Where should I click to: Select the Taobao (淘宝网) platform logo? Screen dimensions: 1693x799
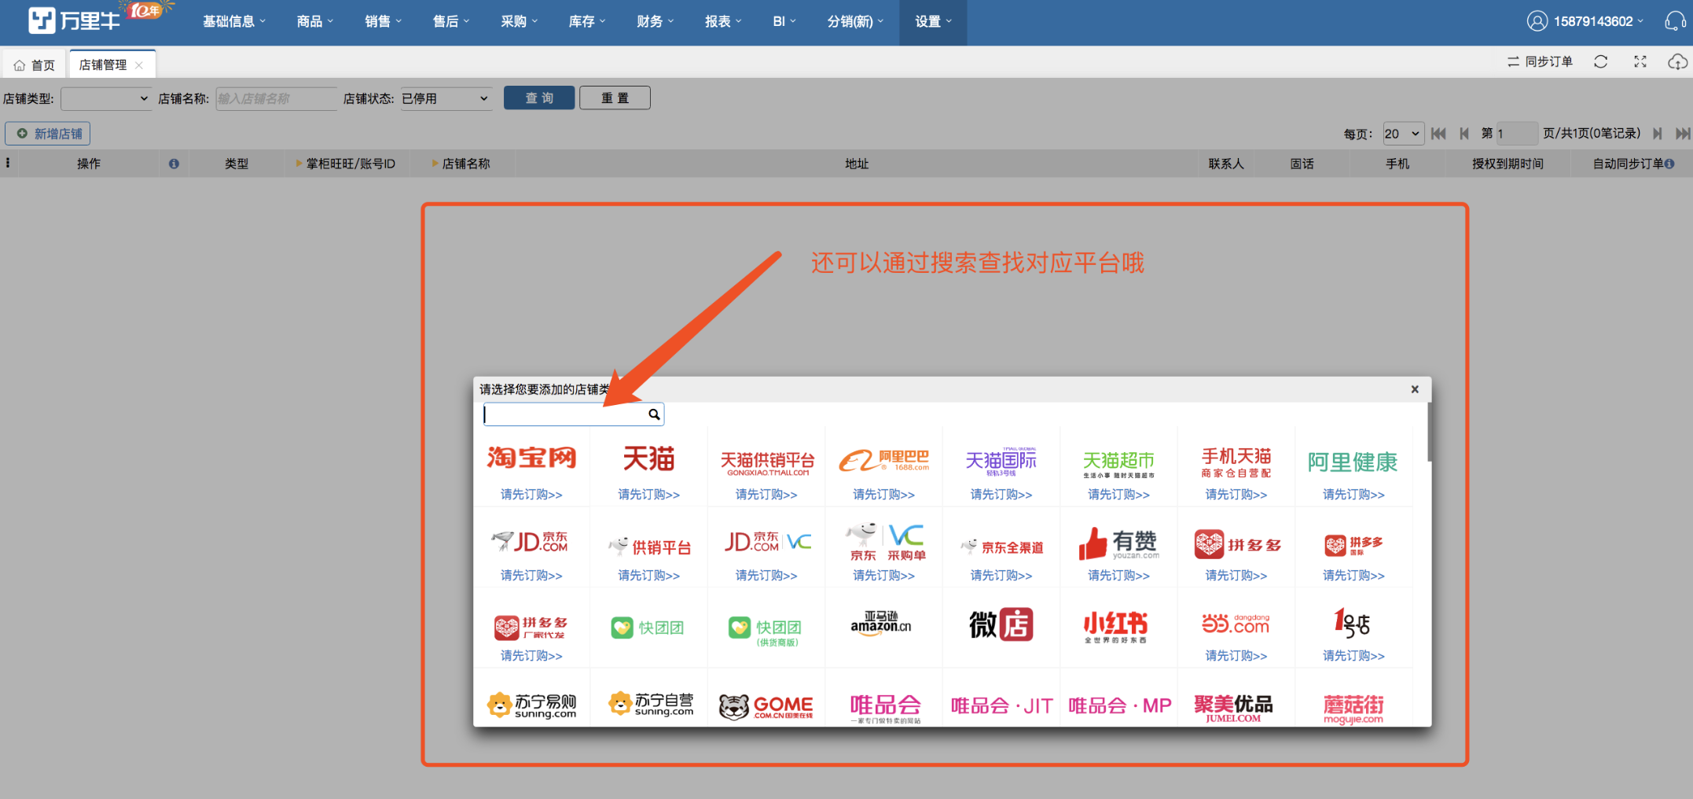pos(531,458)
